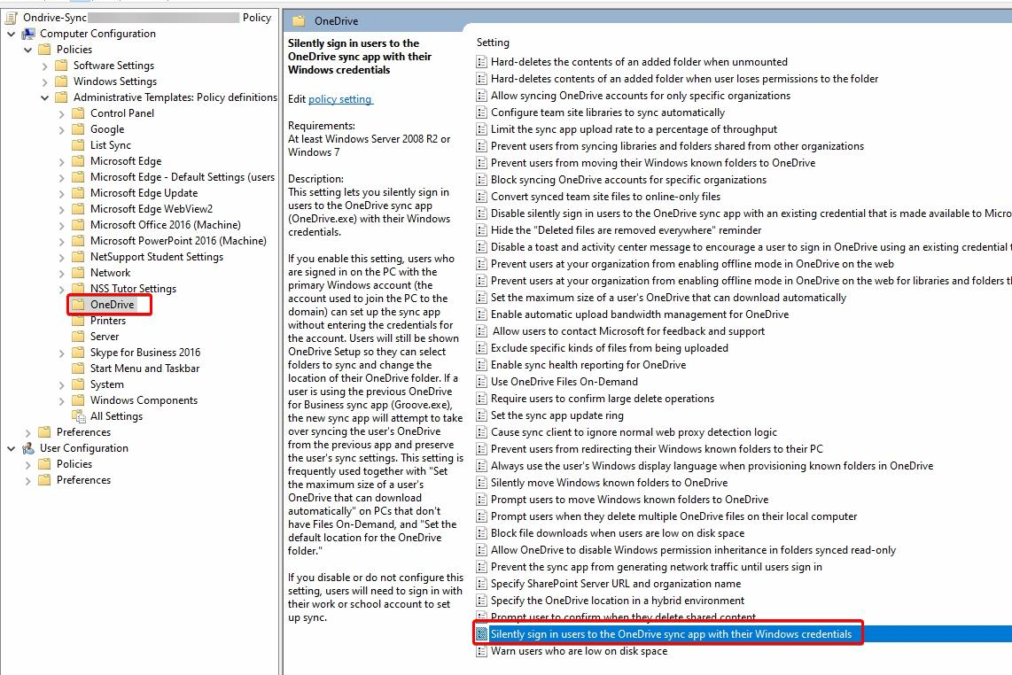Click the icon of the Use OneDrive Files On-Demand setting
The height and width of the screenshot is (675, 1012).
pos(481,382)
